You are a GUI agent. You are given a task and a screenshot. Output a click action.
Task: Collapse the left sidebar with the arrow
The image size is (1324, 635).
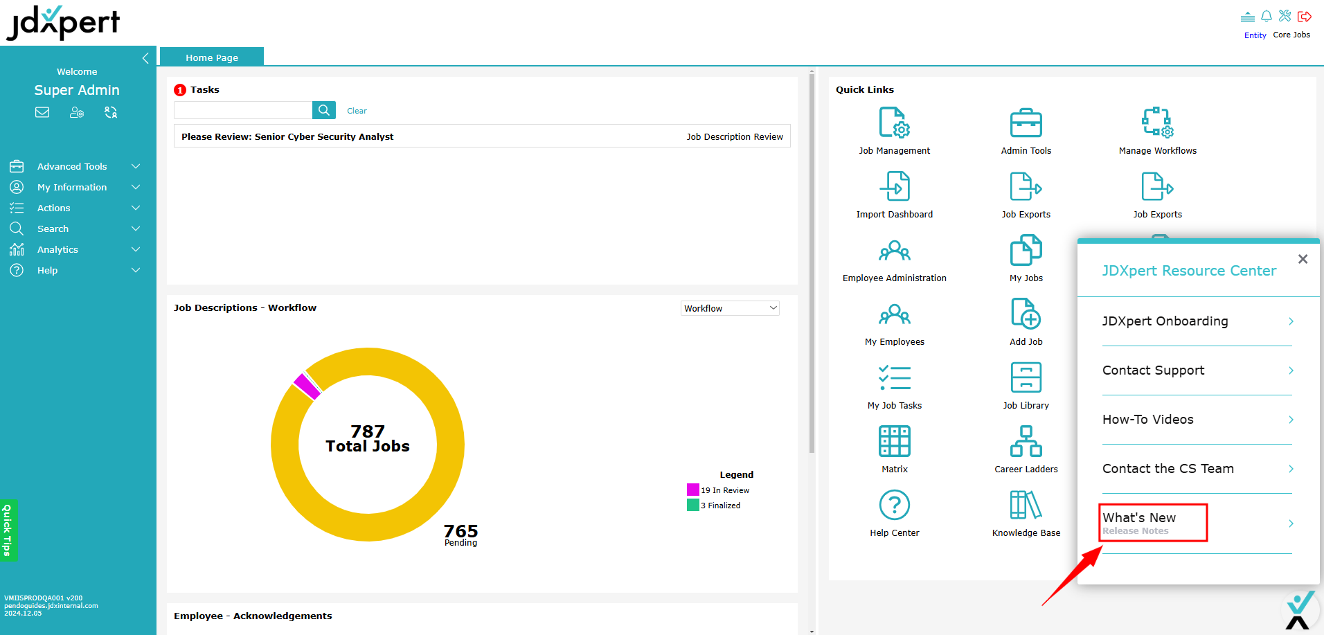point(145,58)
